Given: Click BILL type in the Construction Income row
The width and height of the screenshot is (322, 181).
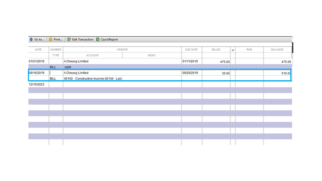Looking at the screenshot, I should tap(53, 79).
